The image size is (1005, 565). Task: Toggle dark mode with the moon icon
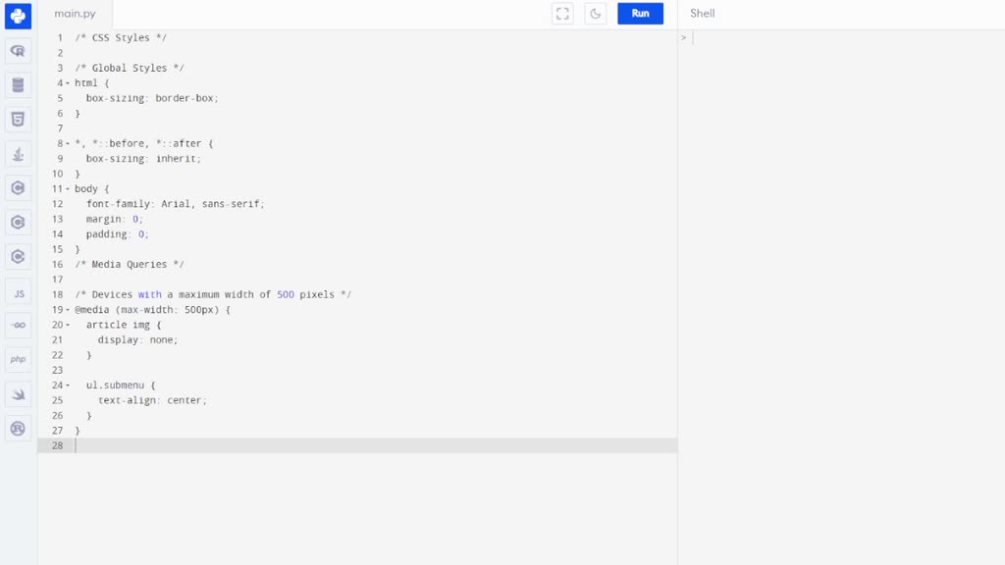pyautogui.click(x=595, y=14)
